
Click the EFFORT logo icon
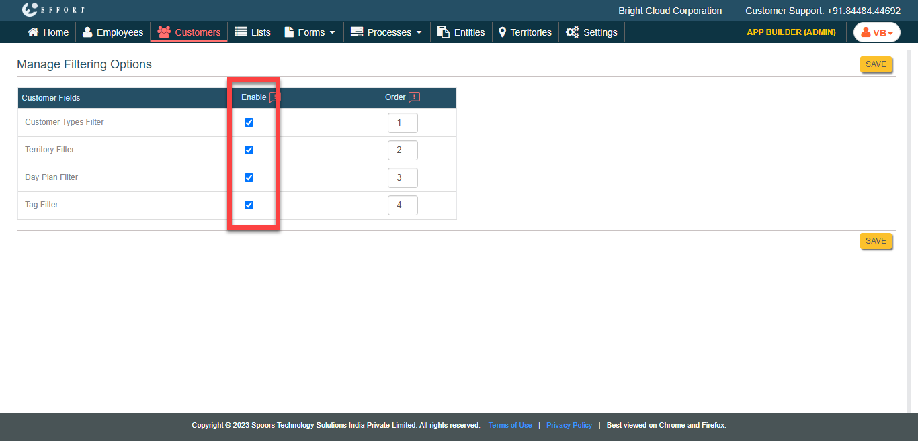[30, 9]
